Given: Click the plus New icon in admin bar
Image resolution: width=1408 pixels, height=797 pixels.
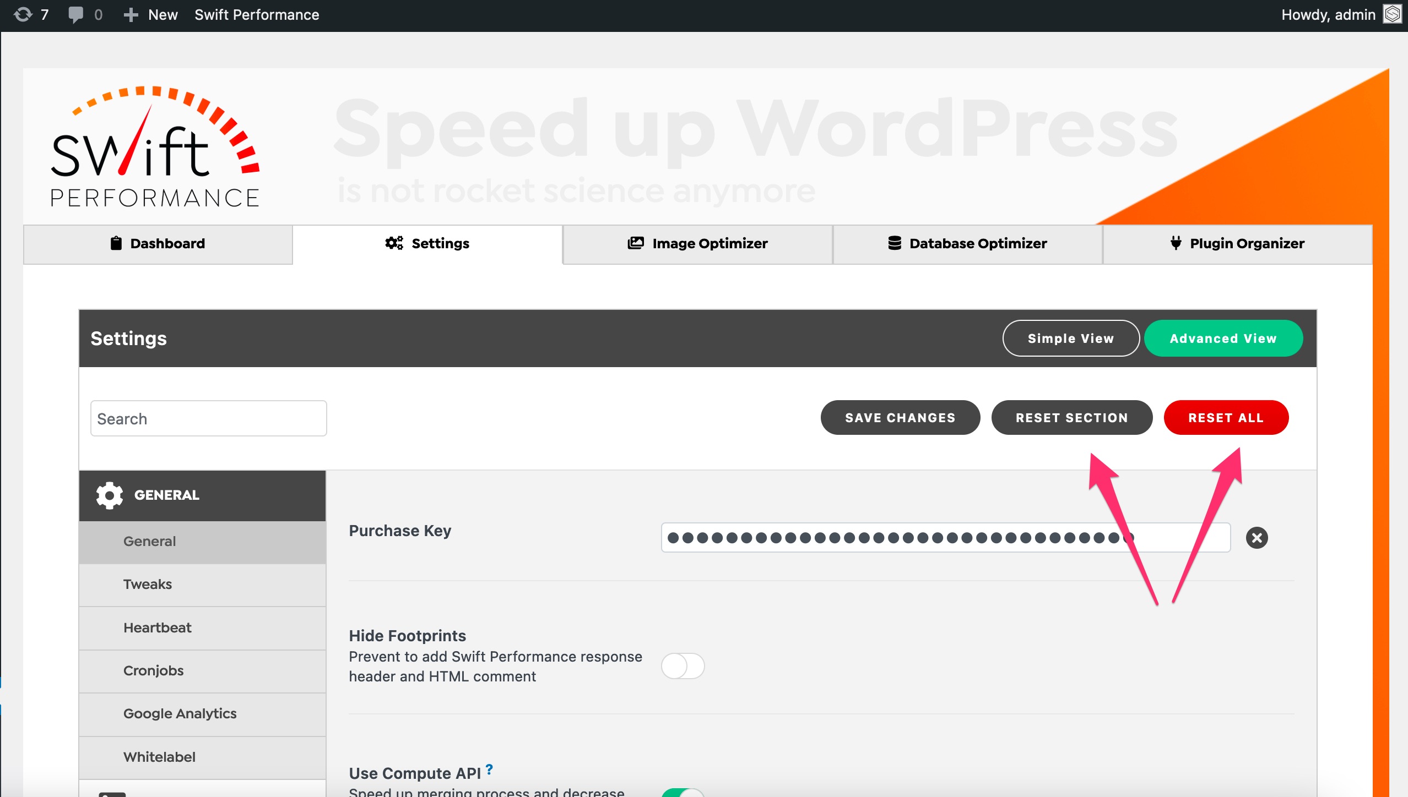Looking at the screenshot, I should click(130, 15).
